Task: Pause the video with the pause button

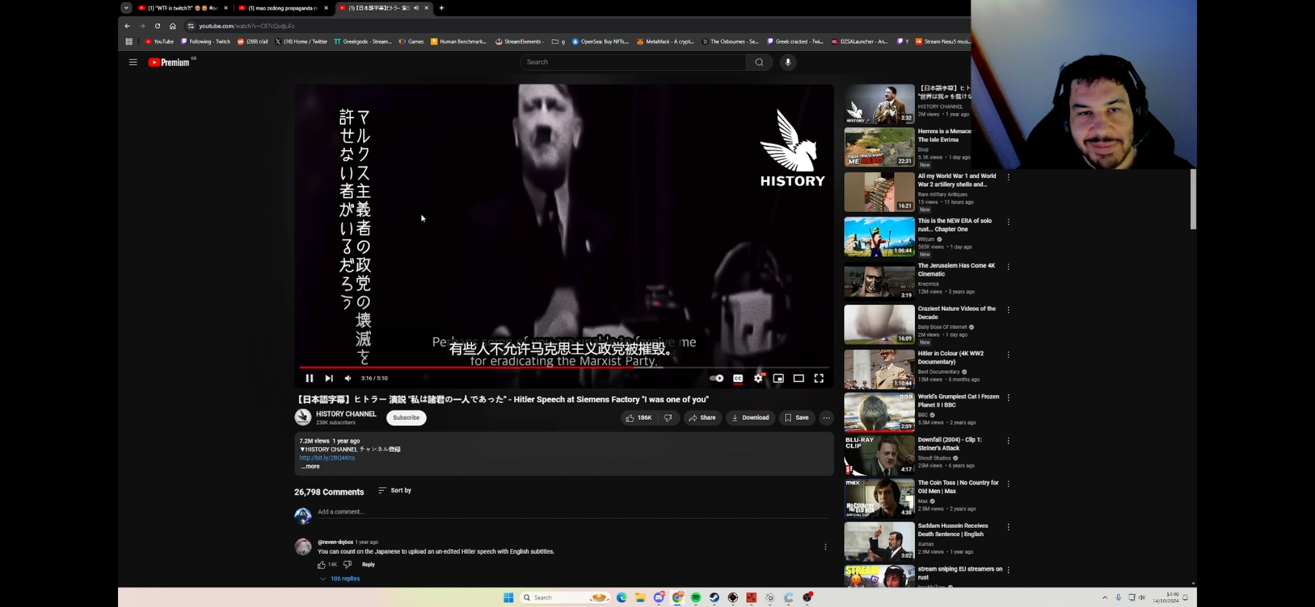Action: coord(309,378)
